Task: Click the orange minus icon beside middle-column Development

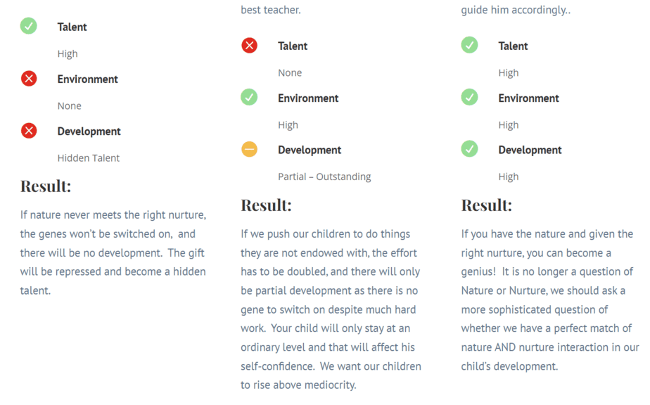Action: click(249, 149)
